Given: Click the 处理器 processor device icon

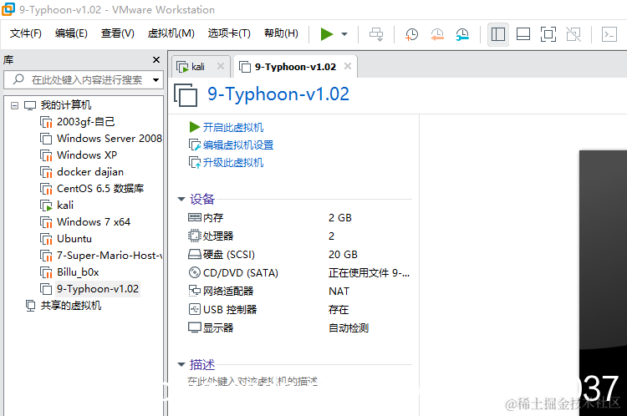Looking at the screenshot, I should (x=194, y=236).
